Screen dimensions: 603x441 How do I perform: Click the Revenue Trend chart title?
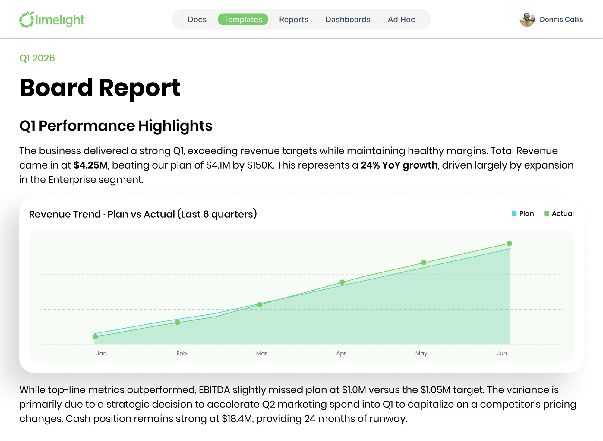143,214
